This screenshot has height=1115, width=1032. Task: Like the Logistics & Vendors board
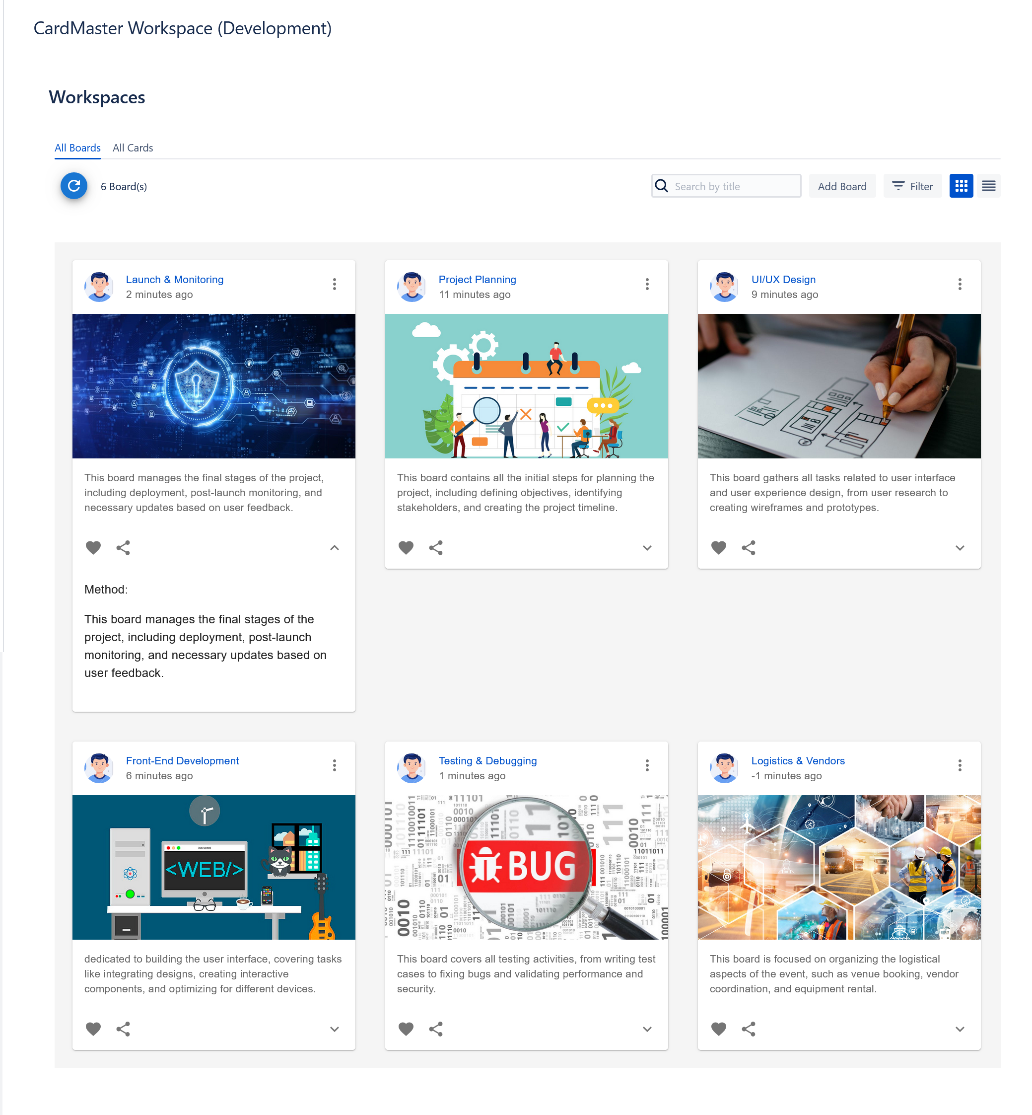tap(718, 1029)
